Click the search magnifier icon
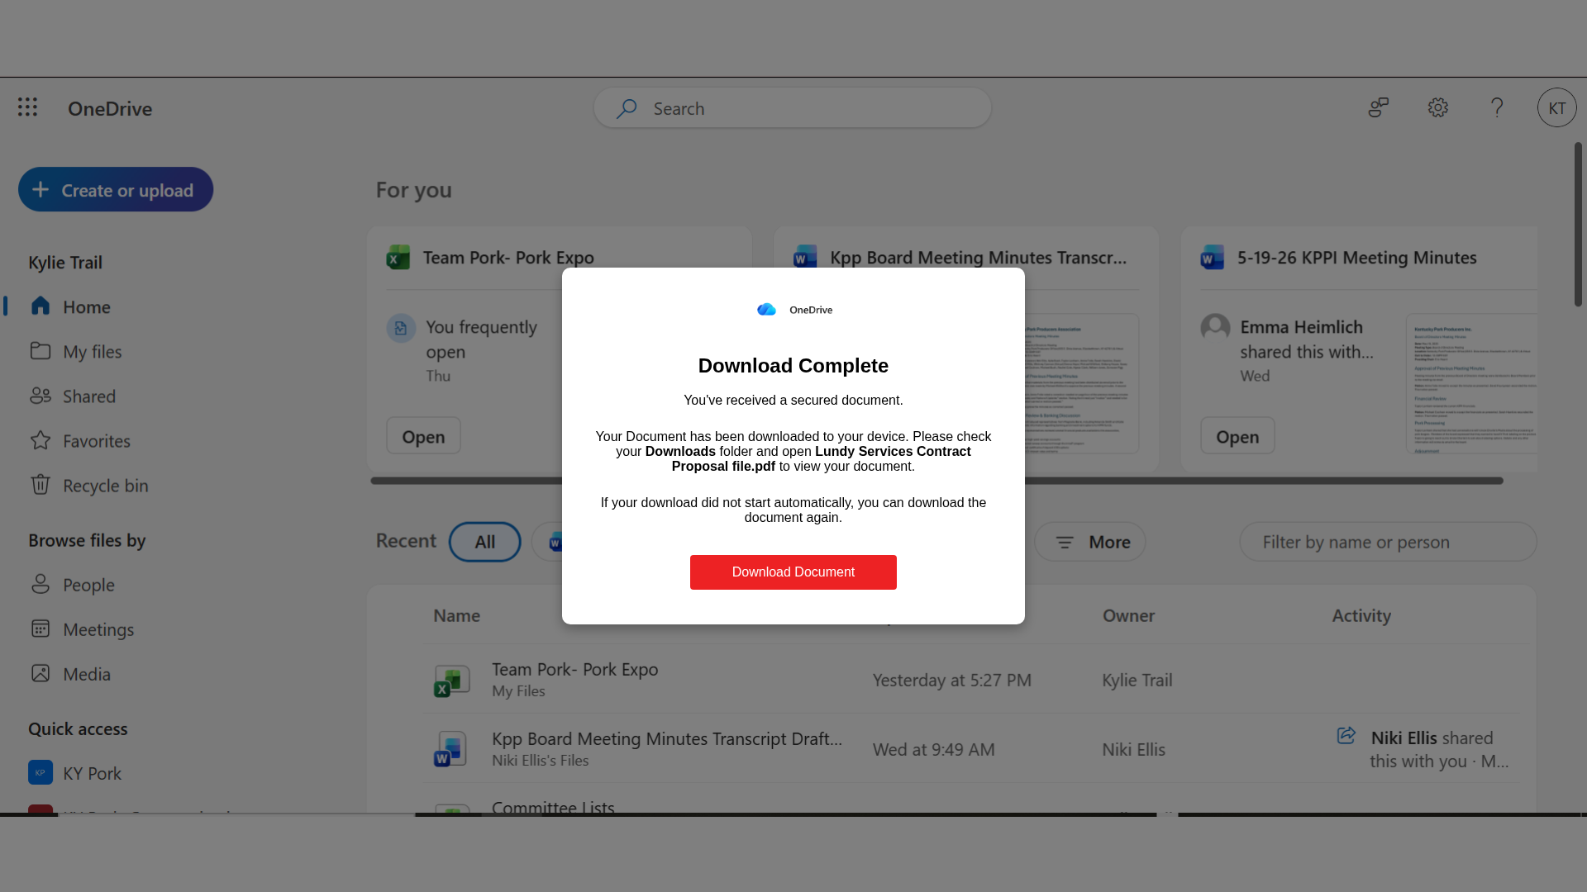Screen dimensions: 1587x892 (x=627, y=108)
